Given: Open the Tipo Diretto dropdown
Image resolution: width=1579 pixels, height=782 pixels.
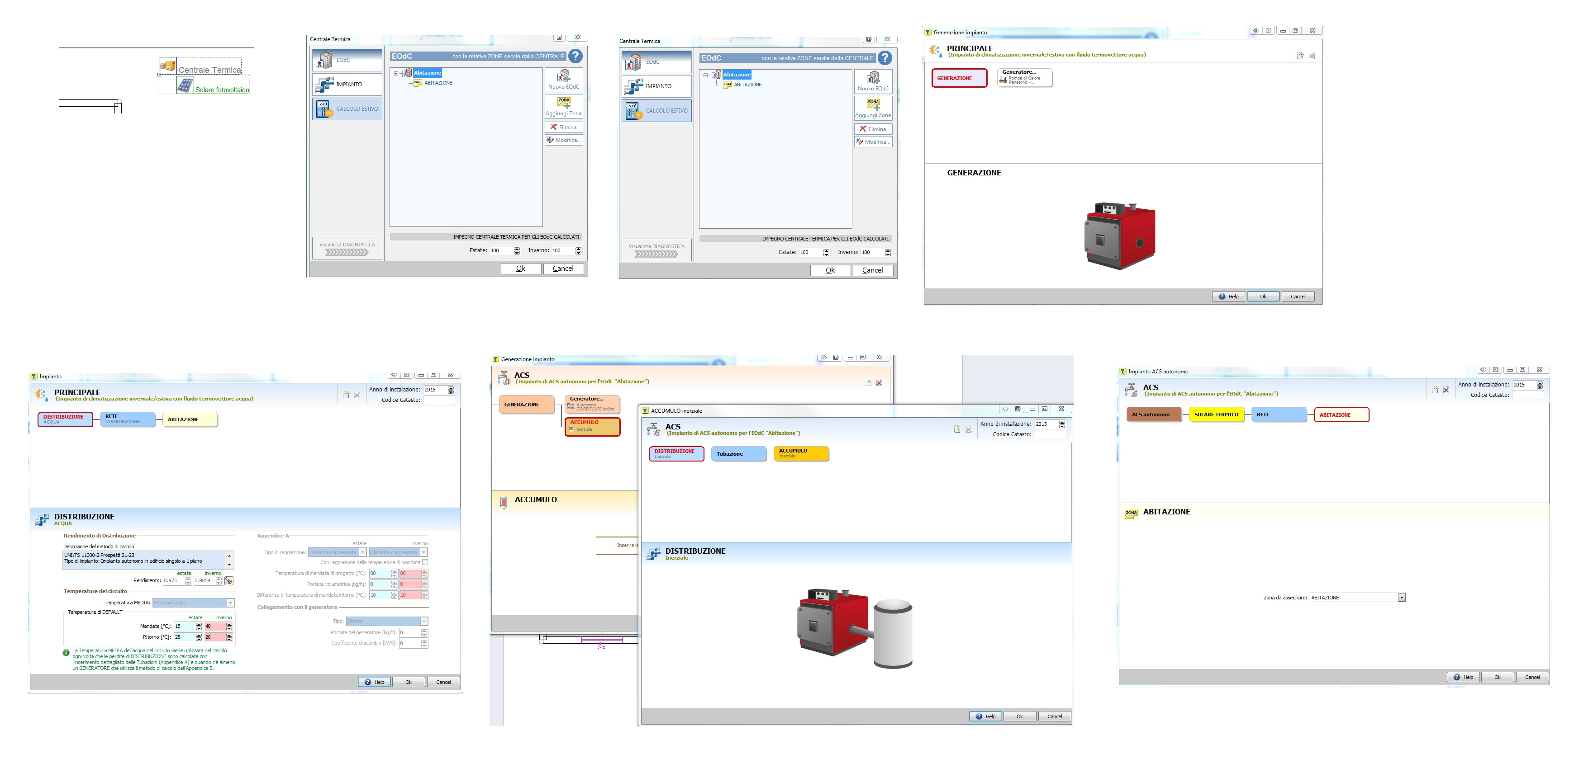Looking at the screenshot, I should [423, 621].
